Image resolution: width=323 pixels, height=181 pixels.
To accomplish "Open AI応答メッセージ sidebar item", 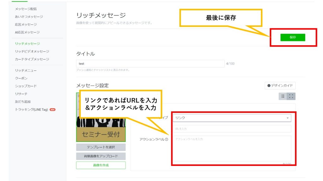I will click(27, 32).
